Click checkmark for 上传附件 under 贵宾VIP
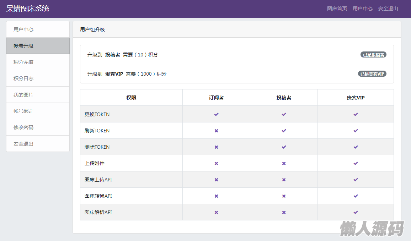Image resolution: width=411 pixels, height=241 pixels. [x=356, y=163]
